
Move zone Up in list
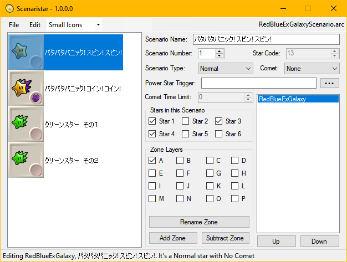[277, 241]
